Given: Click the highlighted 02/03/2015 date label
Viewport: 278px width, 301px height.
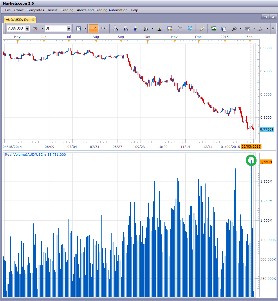Looking at the screenshot, I should point(251,146).
